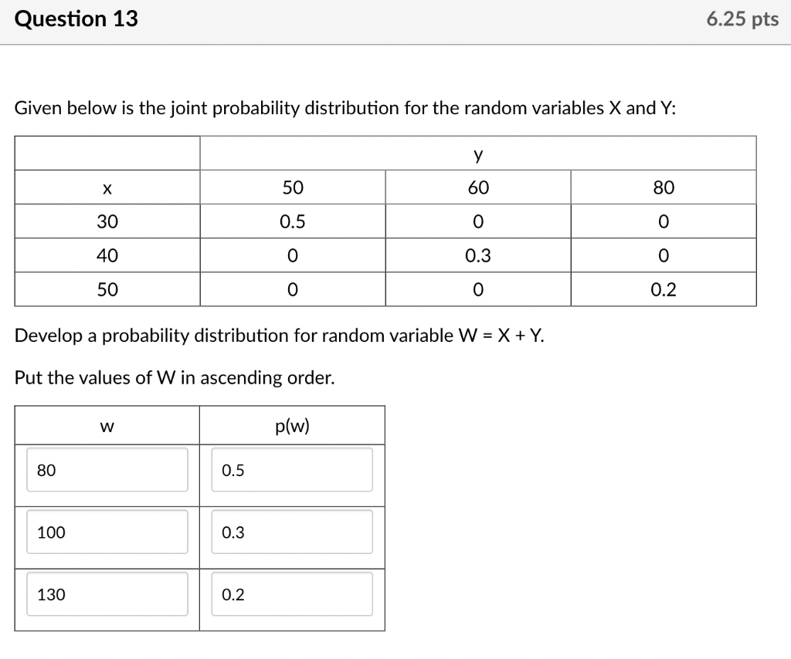The width and height of the screenshot is (791, 659).
Task: Select the p(w) input field showing 0.3
Action: pos(292,532)
